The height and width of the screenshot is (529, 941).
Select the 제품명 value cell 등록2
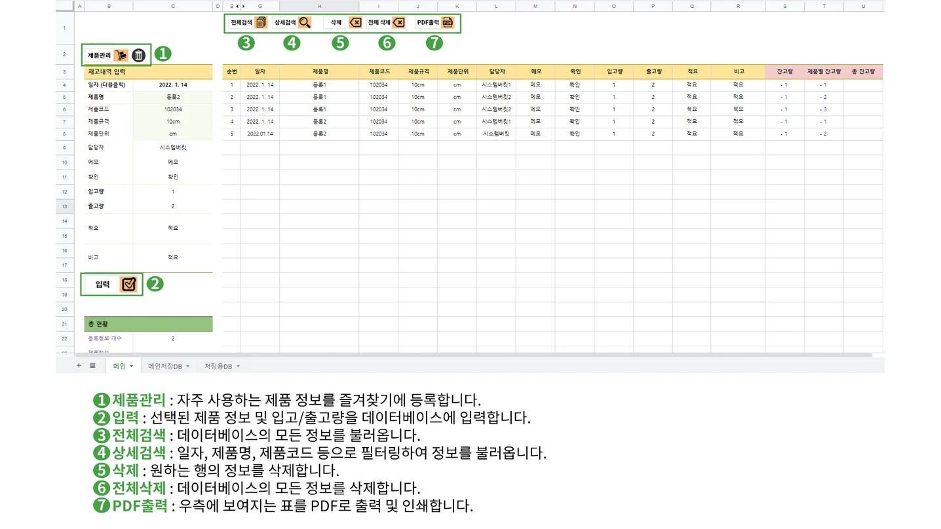tap(173, 97)
